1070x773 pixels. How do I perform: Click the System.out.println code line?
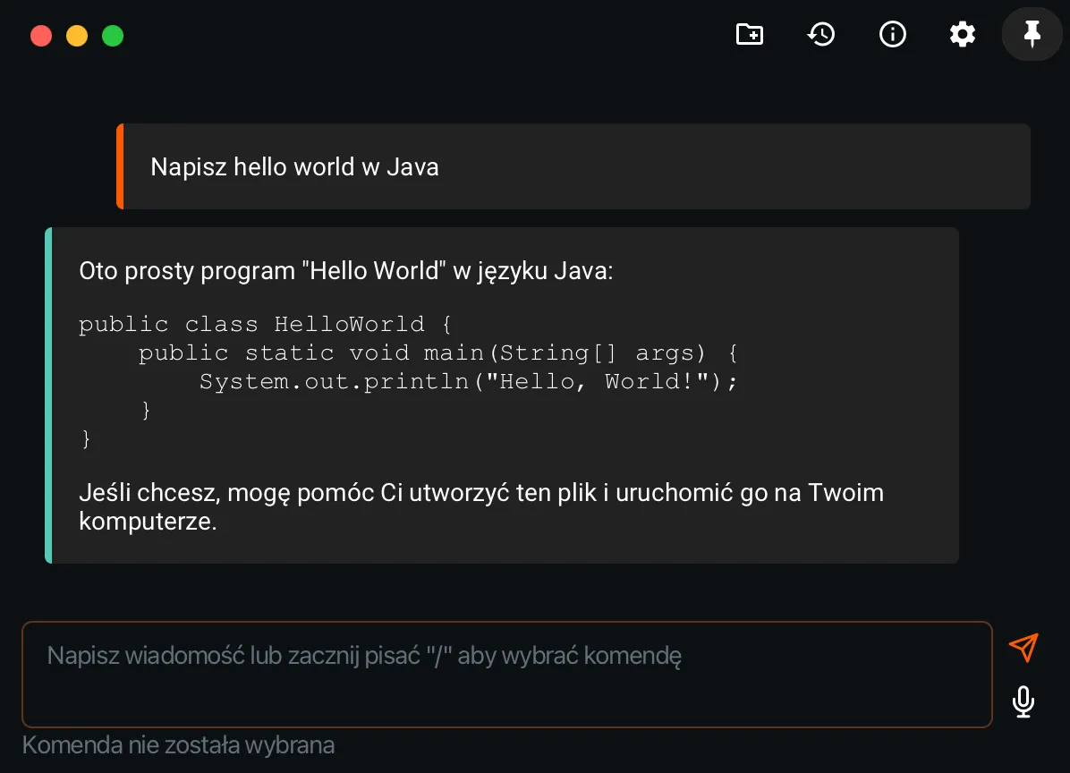(468, 381)
